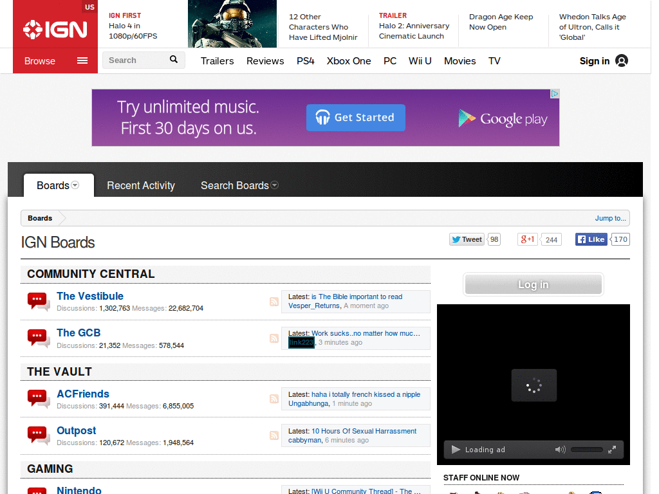The image size is (659, 494).
Task: Open the PS4 nav item
Action: (x=306, y=61)
